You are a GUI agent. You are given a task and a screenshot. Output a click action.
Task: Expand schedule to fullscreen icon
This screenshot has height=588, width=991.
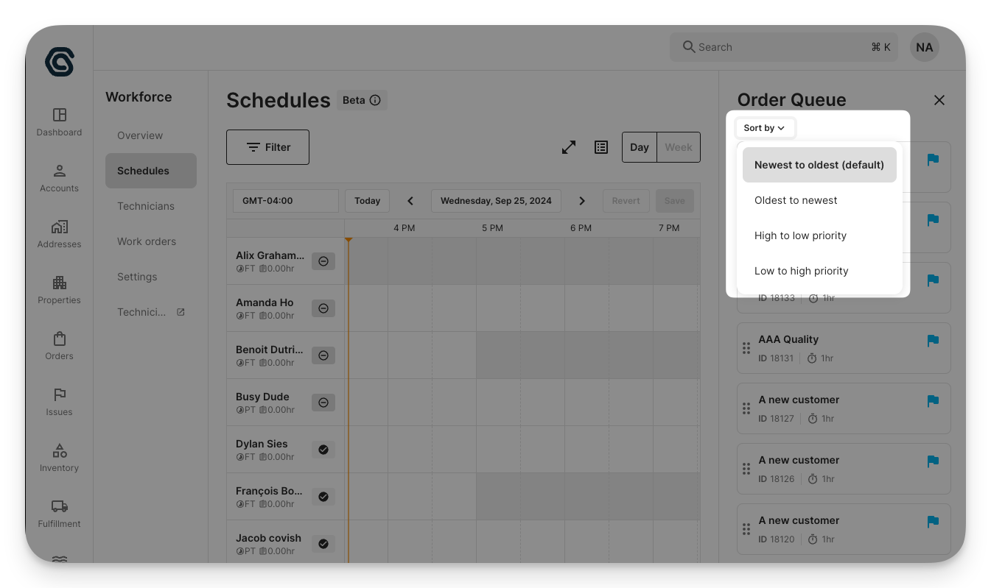tap(569, 147)
